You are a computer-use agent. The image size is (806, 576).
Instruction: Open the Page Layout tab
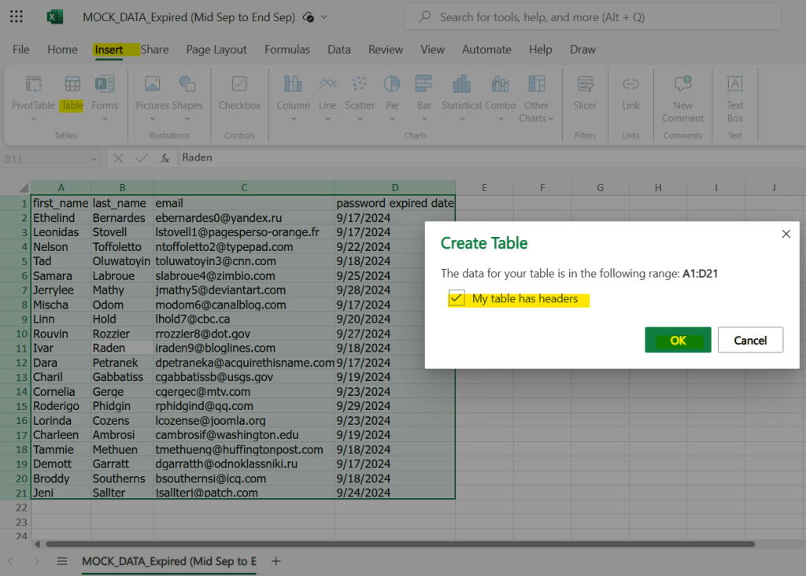pos(216,50)
